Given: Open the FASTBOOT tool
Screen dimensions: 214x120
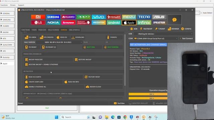Looking at the screenshot, I should 146,29.
